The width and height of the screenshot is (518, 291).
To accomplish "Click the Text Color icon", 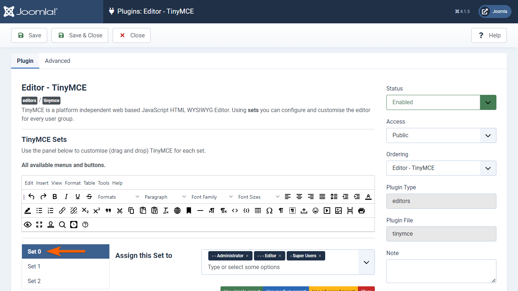I will tap(368, 197).
